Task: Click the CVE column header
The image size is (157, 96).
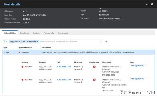Action: (x=58, y=62)
